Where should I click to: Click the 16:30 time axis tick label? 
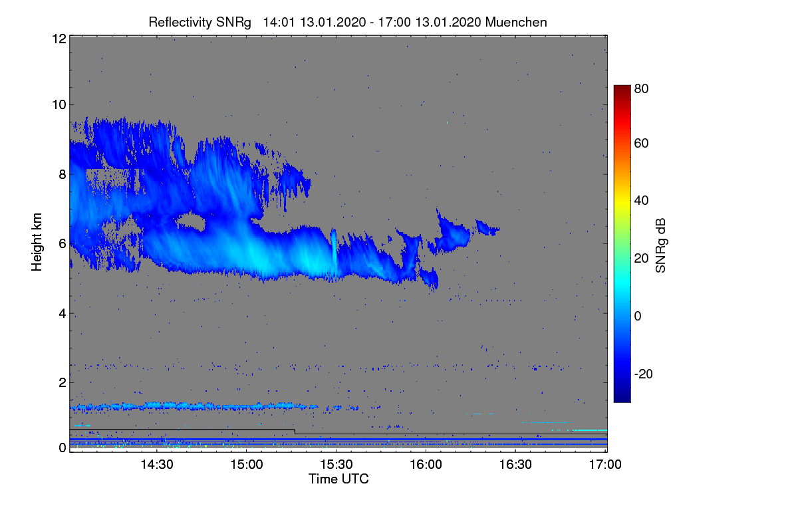click(516, 464)
